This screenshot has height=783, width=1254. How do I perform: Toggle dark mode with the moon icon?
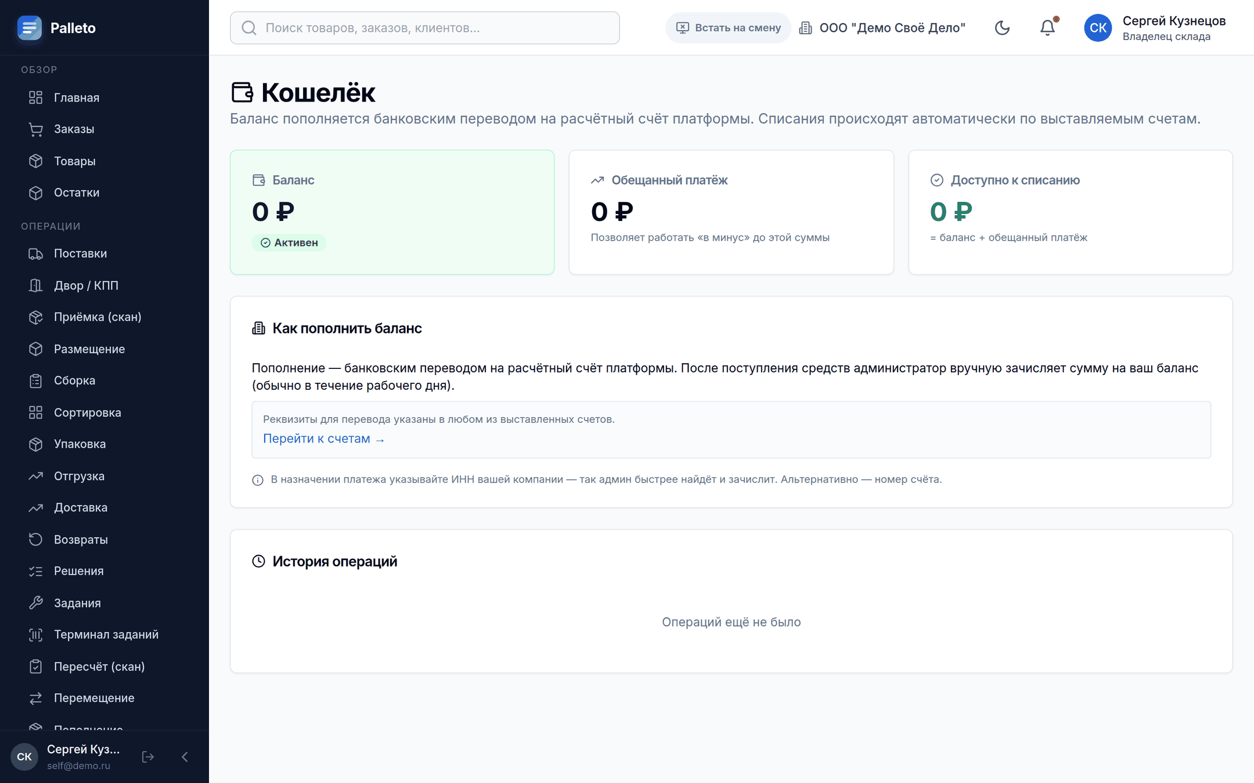tap(1002, 28)
